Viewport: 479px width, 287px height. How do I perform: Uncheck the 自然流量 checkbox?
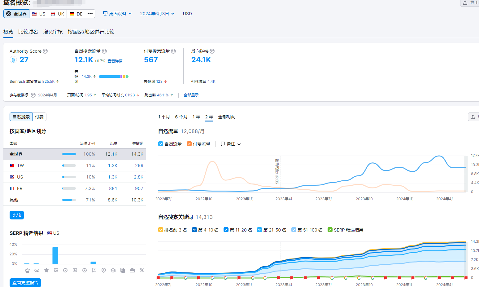tap(161, 144)
